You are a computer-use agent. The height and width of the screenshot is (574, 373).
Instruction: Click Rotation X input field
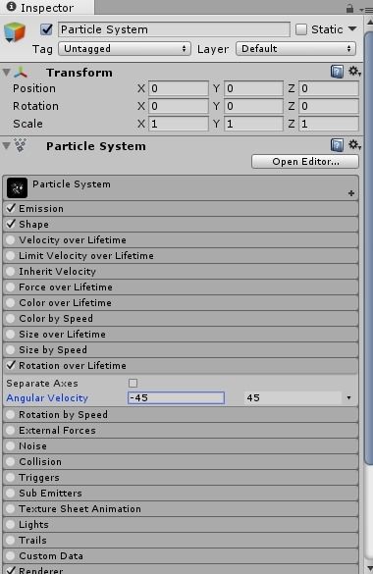pyautogui.click(x=179, y=106)
